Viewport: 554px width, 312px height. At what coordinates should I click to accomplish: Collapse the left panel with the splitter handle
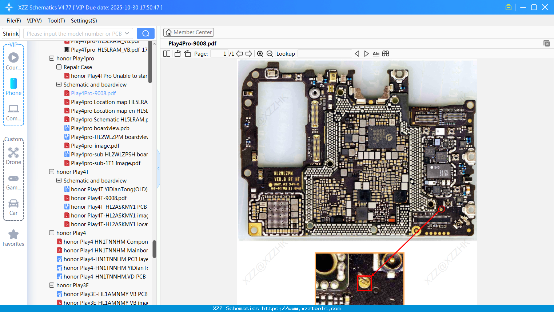[x=158, y=168]
